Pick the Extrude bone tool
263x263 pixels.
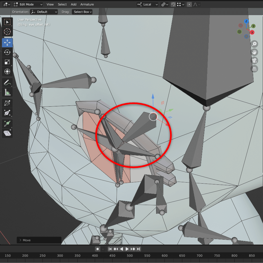point(7,124)
